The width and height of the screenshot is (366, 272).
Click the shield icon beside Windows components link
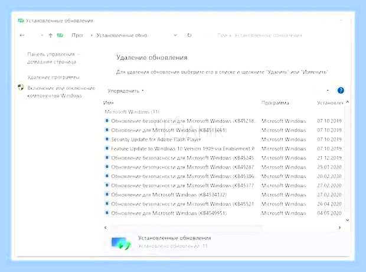tap(21, 88)
